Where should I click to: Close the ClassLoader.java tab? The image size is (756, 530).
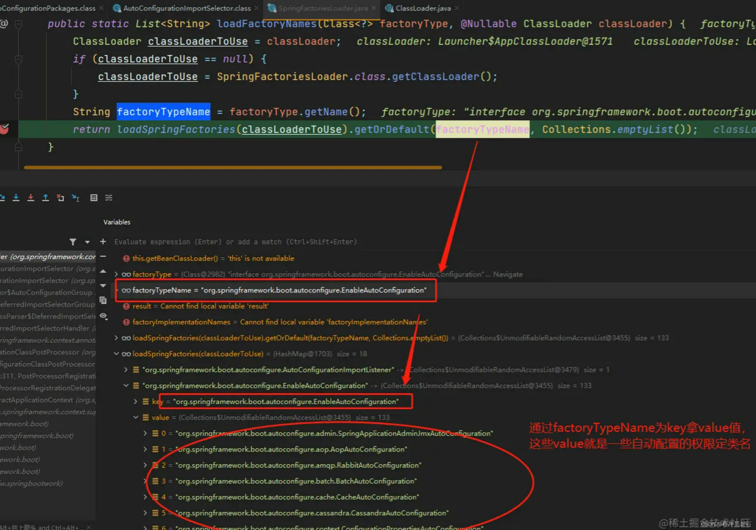[x=457, y=8]
